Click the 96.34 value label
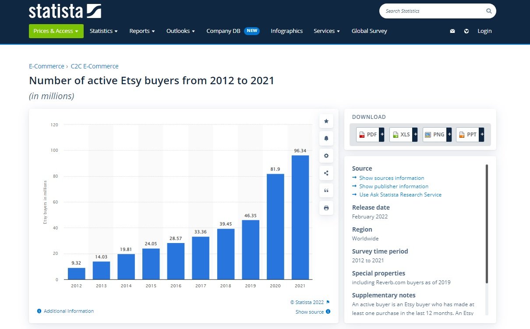Image resolution: width=530 pixels, height=329 pixels. [300, 151]
